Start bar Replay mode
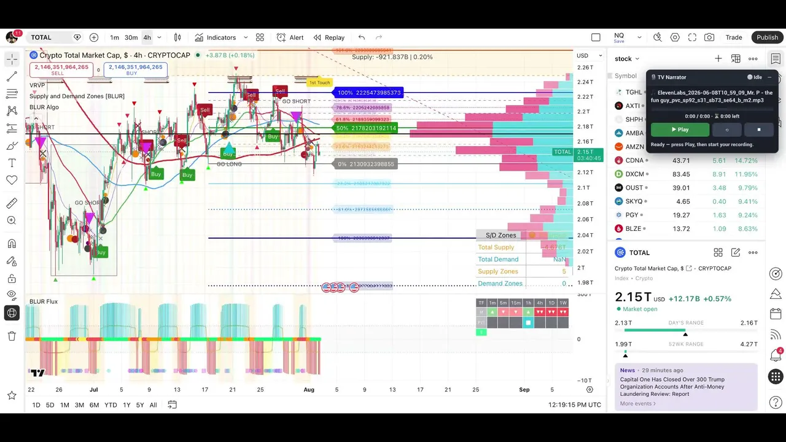The height and width of the screenshot is (442, 786). tap(329, 37)
